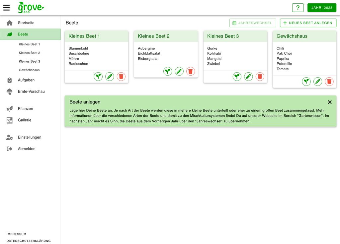Screen dimensions: 340x244
Task: Open the plant view for Kleines Beet 1
Action: pyautogui.click(x=98, y=76)
